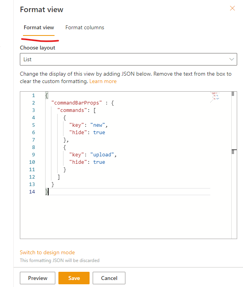The width and height of the screenshot is (243, 287).
Task: Click the "key" property on line 5
Action: [x=76, y=125]
